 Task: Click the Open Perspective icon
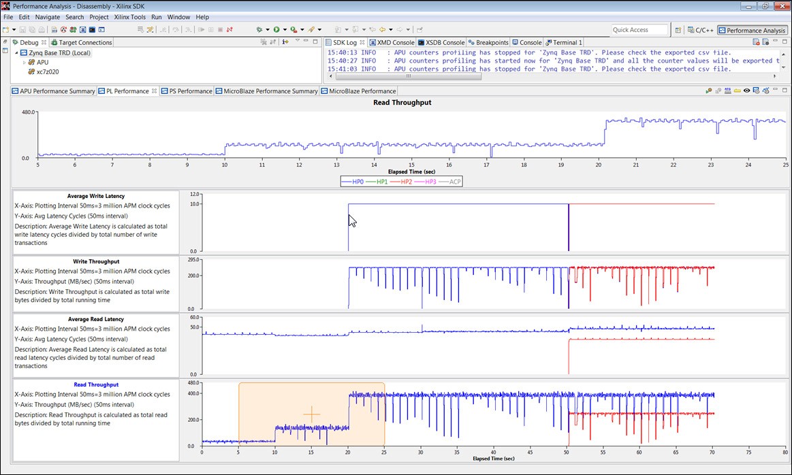tap(678, 31)
